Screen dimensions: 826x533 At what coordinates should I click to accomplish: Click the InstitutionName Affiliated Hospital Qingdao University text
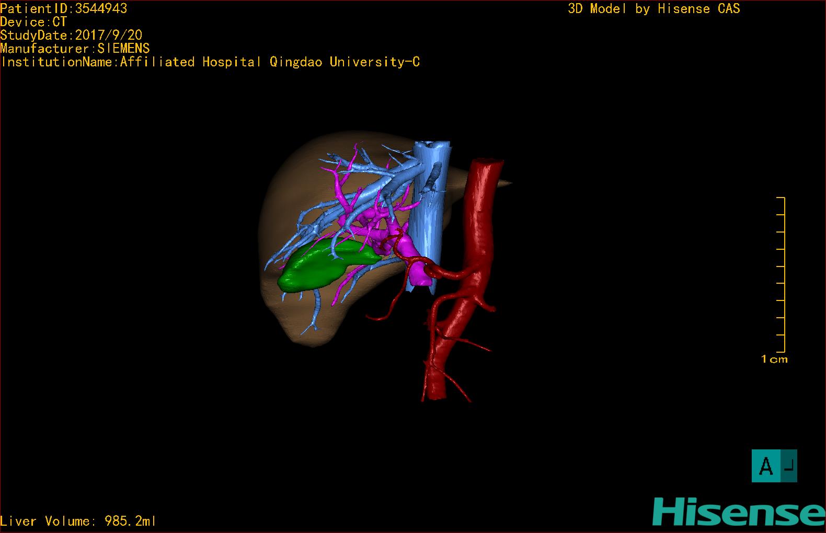tap(210, 62)
